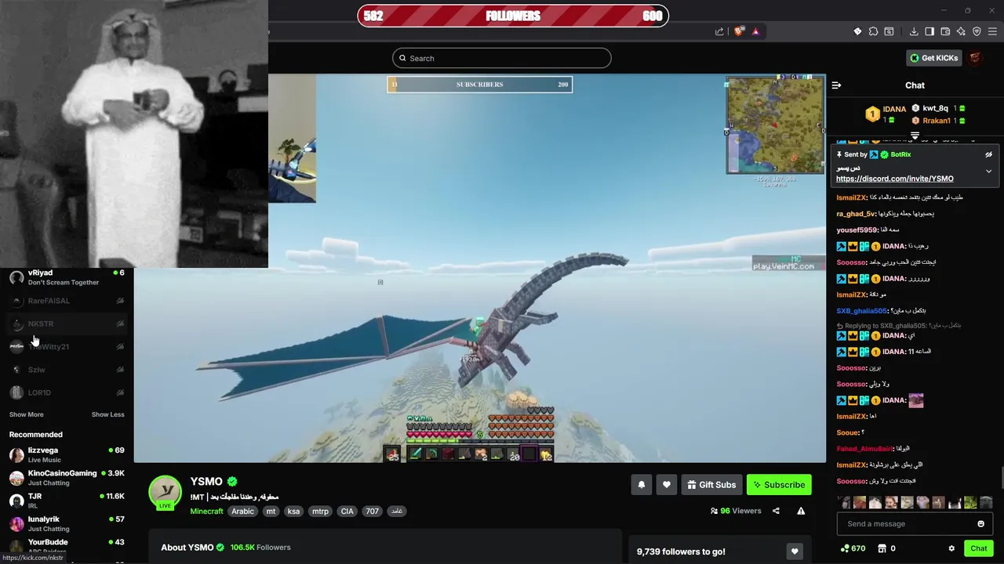Image resolution: width=1004 pixels, height=564 pixels.
Task: Click kwt_8q on gifter leaderboard
Action: tap(935, 108)
